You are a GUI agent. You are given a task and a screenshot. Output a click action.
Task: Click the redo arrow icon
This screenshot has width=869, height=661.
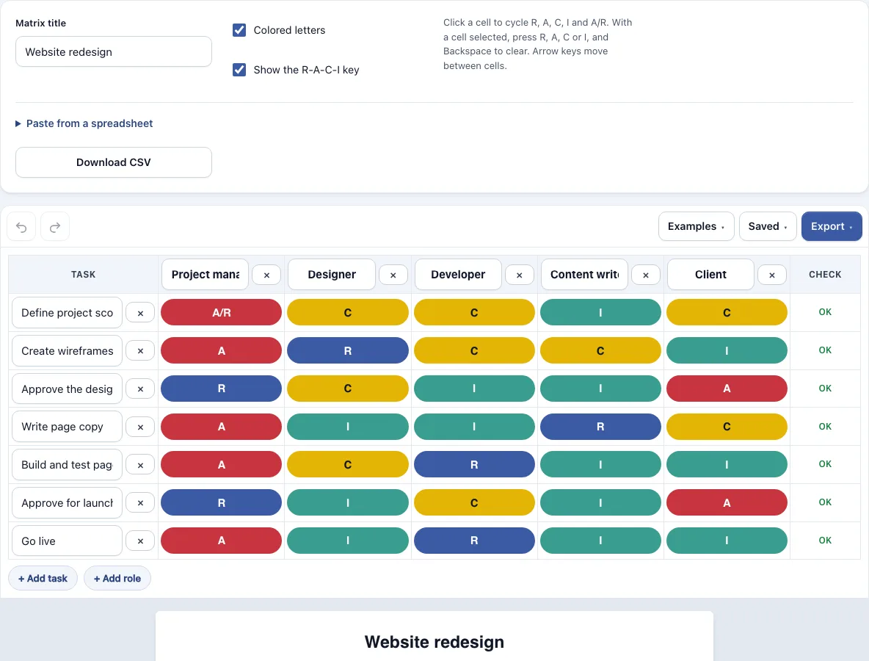pos(55,227)
